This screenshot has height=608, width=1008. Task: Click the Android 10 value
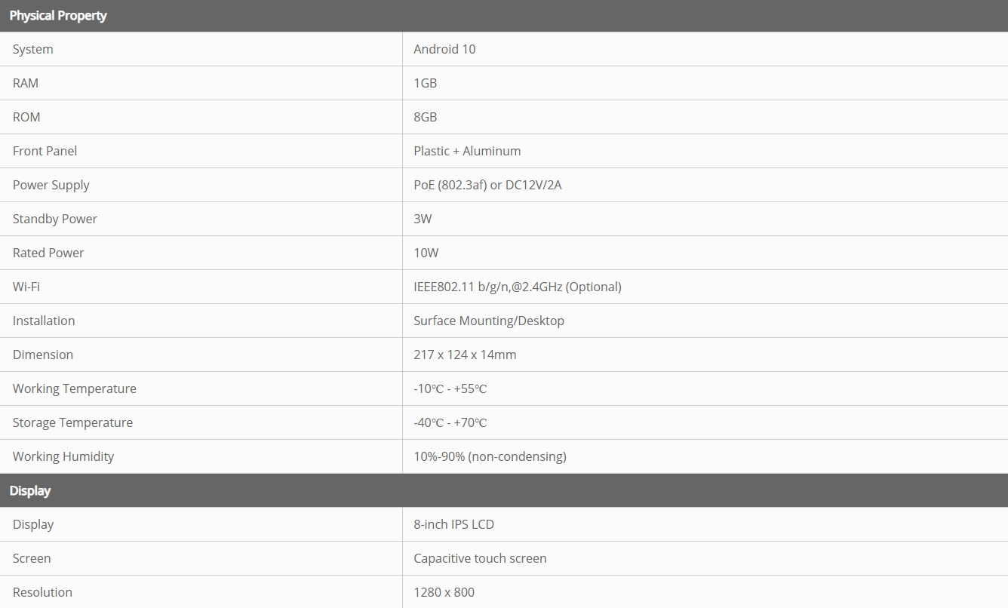(x=444, y=49)
